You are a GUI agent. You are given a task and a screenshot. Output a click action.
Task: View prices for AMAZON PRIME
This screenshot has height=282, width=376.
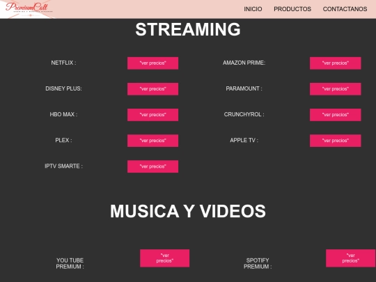pyautogui.click(x=335, y=63)
